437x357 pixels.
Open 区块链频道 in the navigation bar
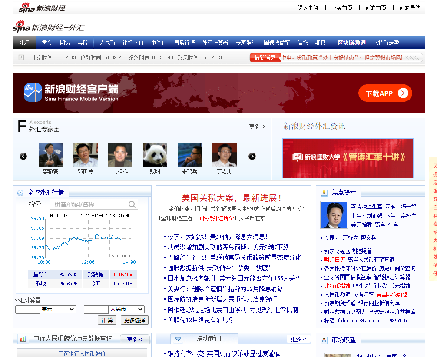(x=351, y=43)
